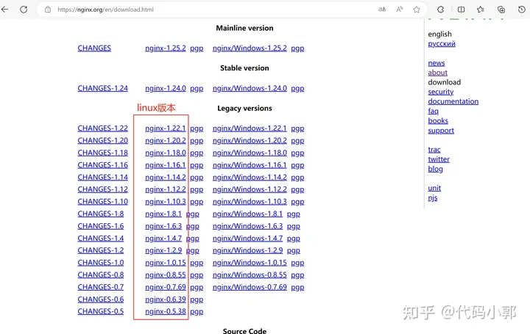Download nginx-1.20.2
This screenshot has height=334, width=530.
click(166, 140)
